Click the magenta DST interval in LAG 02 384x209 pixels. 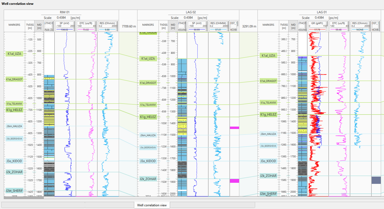coord(235,128)
